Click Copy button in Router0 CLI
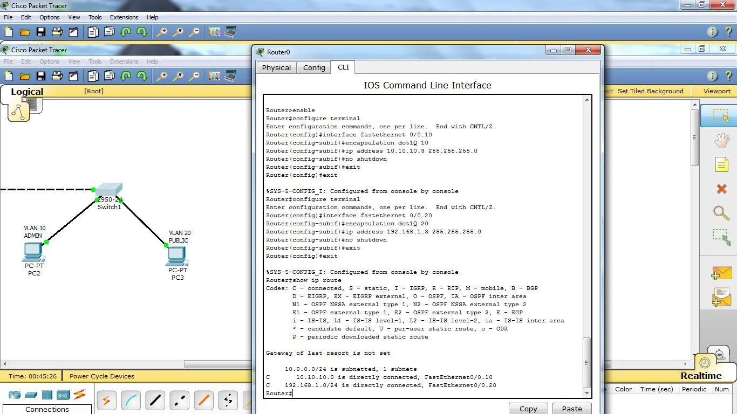The height and width of the screenshot is (414, 737). [528, 409]
